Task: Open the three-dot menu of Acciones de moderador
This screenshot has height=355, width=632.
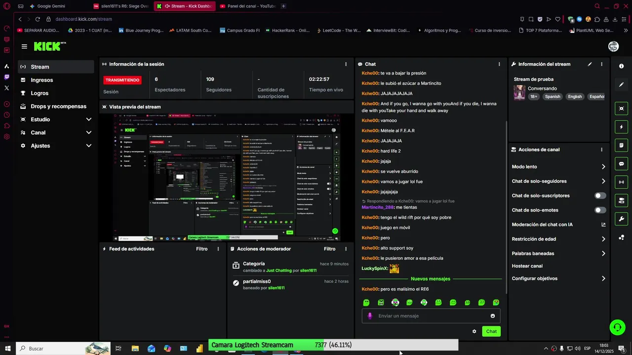Action: point(346,249)
